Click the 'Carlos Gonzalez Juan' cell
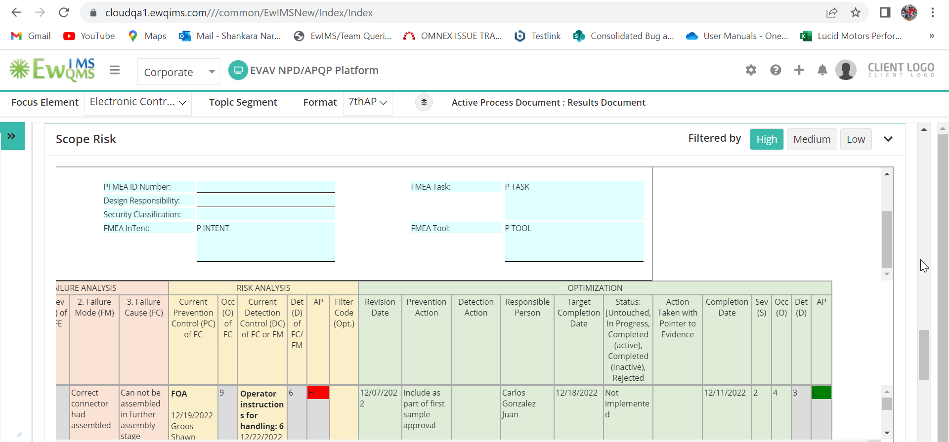 click(x=527, y=412)
